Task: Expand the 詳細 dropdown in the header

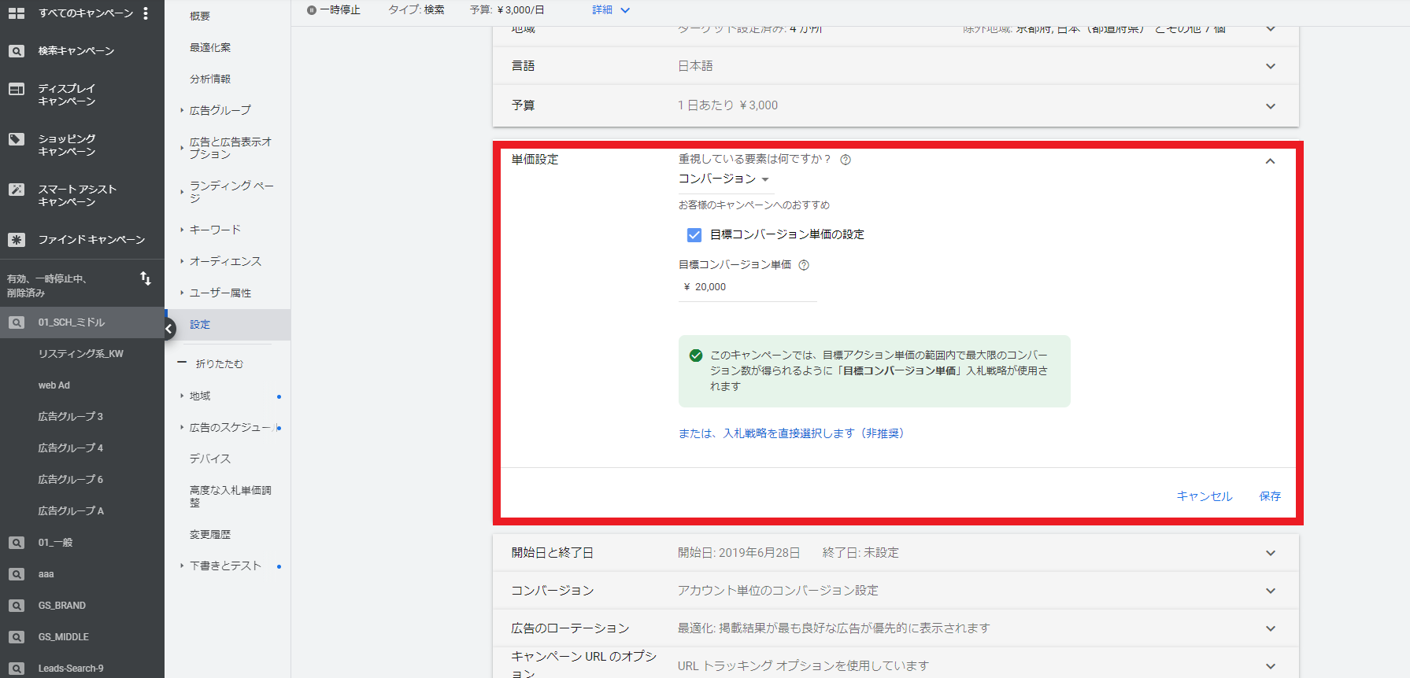Action: click(612, 10)
